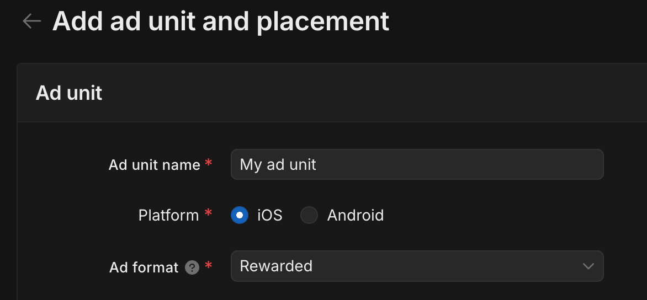Click the iOS option label text
Viewport: 647px width, 300px height.
(270, 215)
